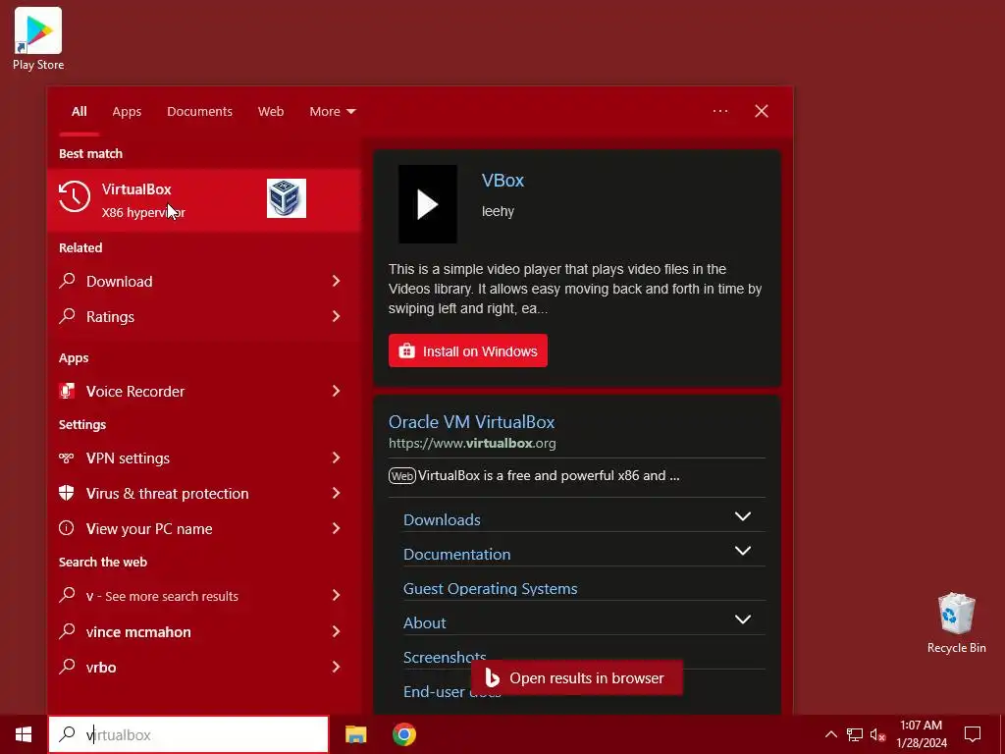Expand the View your PC name arrow

tap(336, 528)
